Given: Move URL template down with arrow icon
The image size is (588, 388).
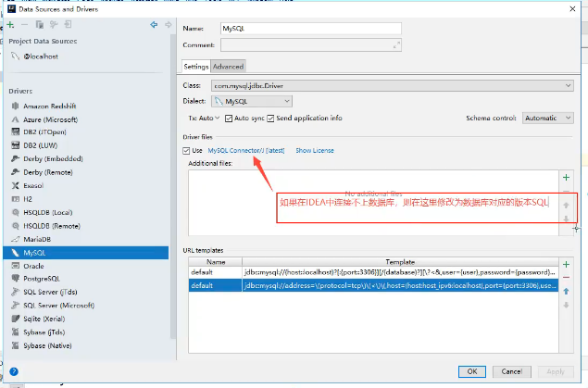Looking at the screenshot, I should tap(567, 305).
